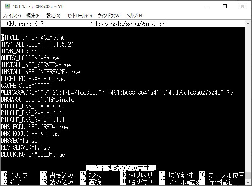252x186 pixels.
Task: Close the Tera Term window
Action: click(242, 6)
